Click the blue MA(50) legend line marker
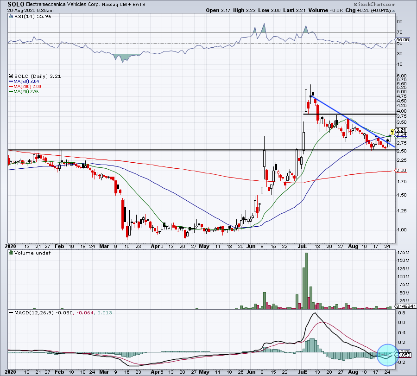Image resolution: width=417 pixels, height=376 pixels. point(11,82)
